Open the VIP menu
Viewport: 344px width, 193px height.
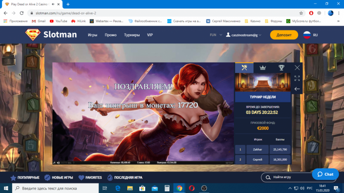pos(150,35)
